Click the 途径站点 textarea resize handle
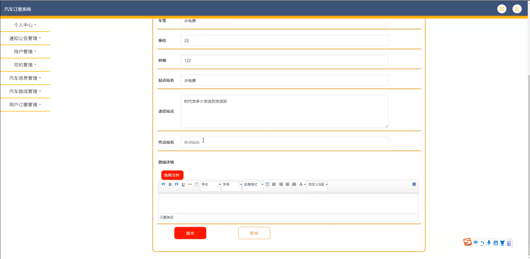This screenshot has height=259, width=530. click(x=386, y=126)
